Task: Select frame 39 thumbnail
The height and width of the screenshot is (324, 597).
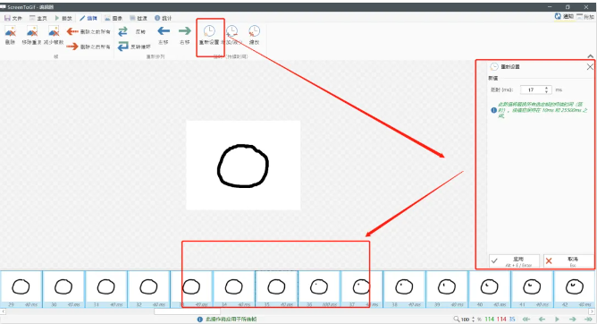Action: click(447, 289)
